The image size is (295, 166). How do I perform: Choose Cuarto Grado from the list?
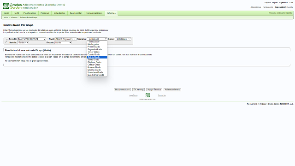[x=97, y=54]
